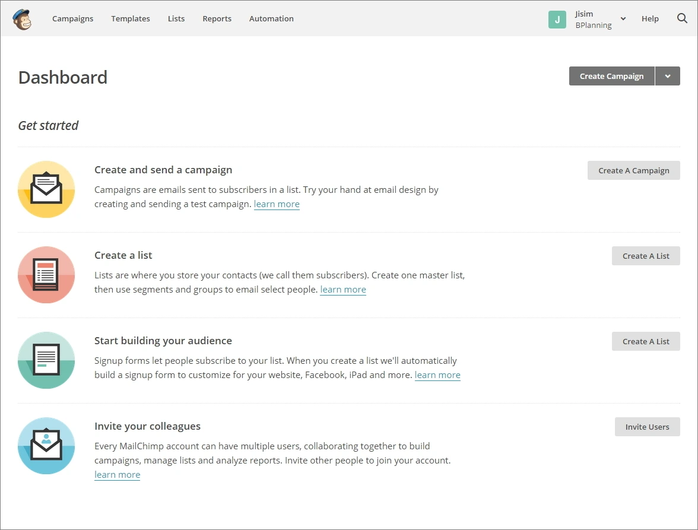Navigate to Reports
This screenshot has height=530, width=698.
click(x=217, y=18)
